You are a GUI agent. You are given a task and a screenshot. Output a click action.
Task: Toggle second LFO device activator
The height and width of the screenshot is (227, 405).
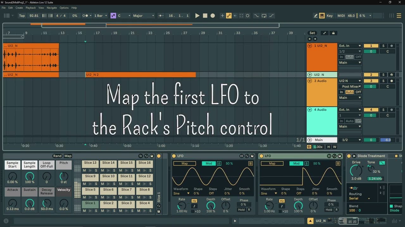tap(261, 156)
